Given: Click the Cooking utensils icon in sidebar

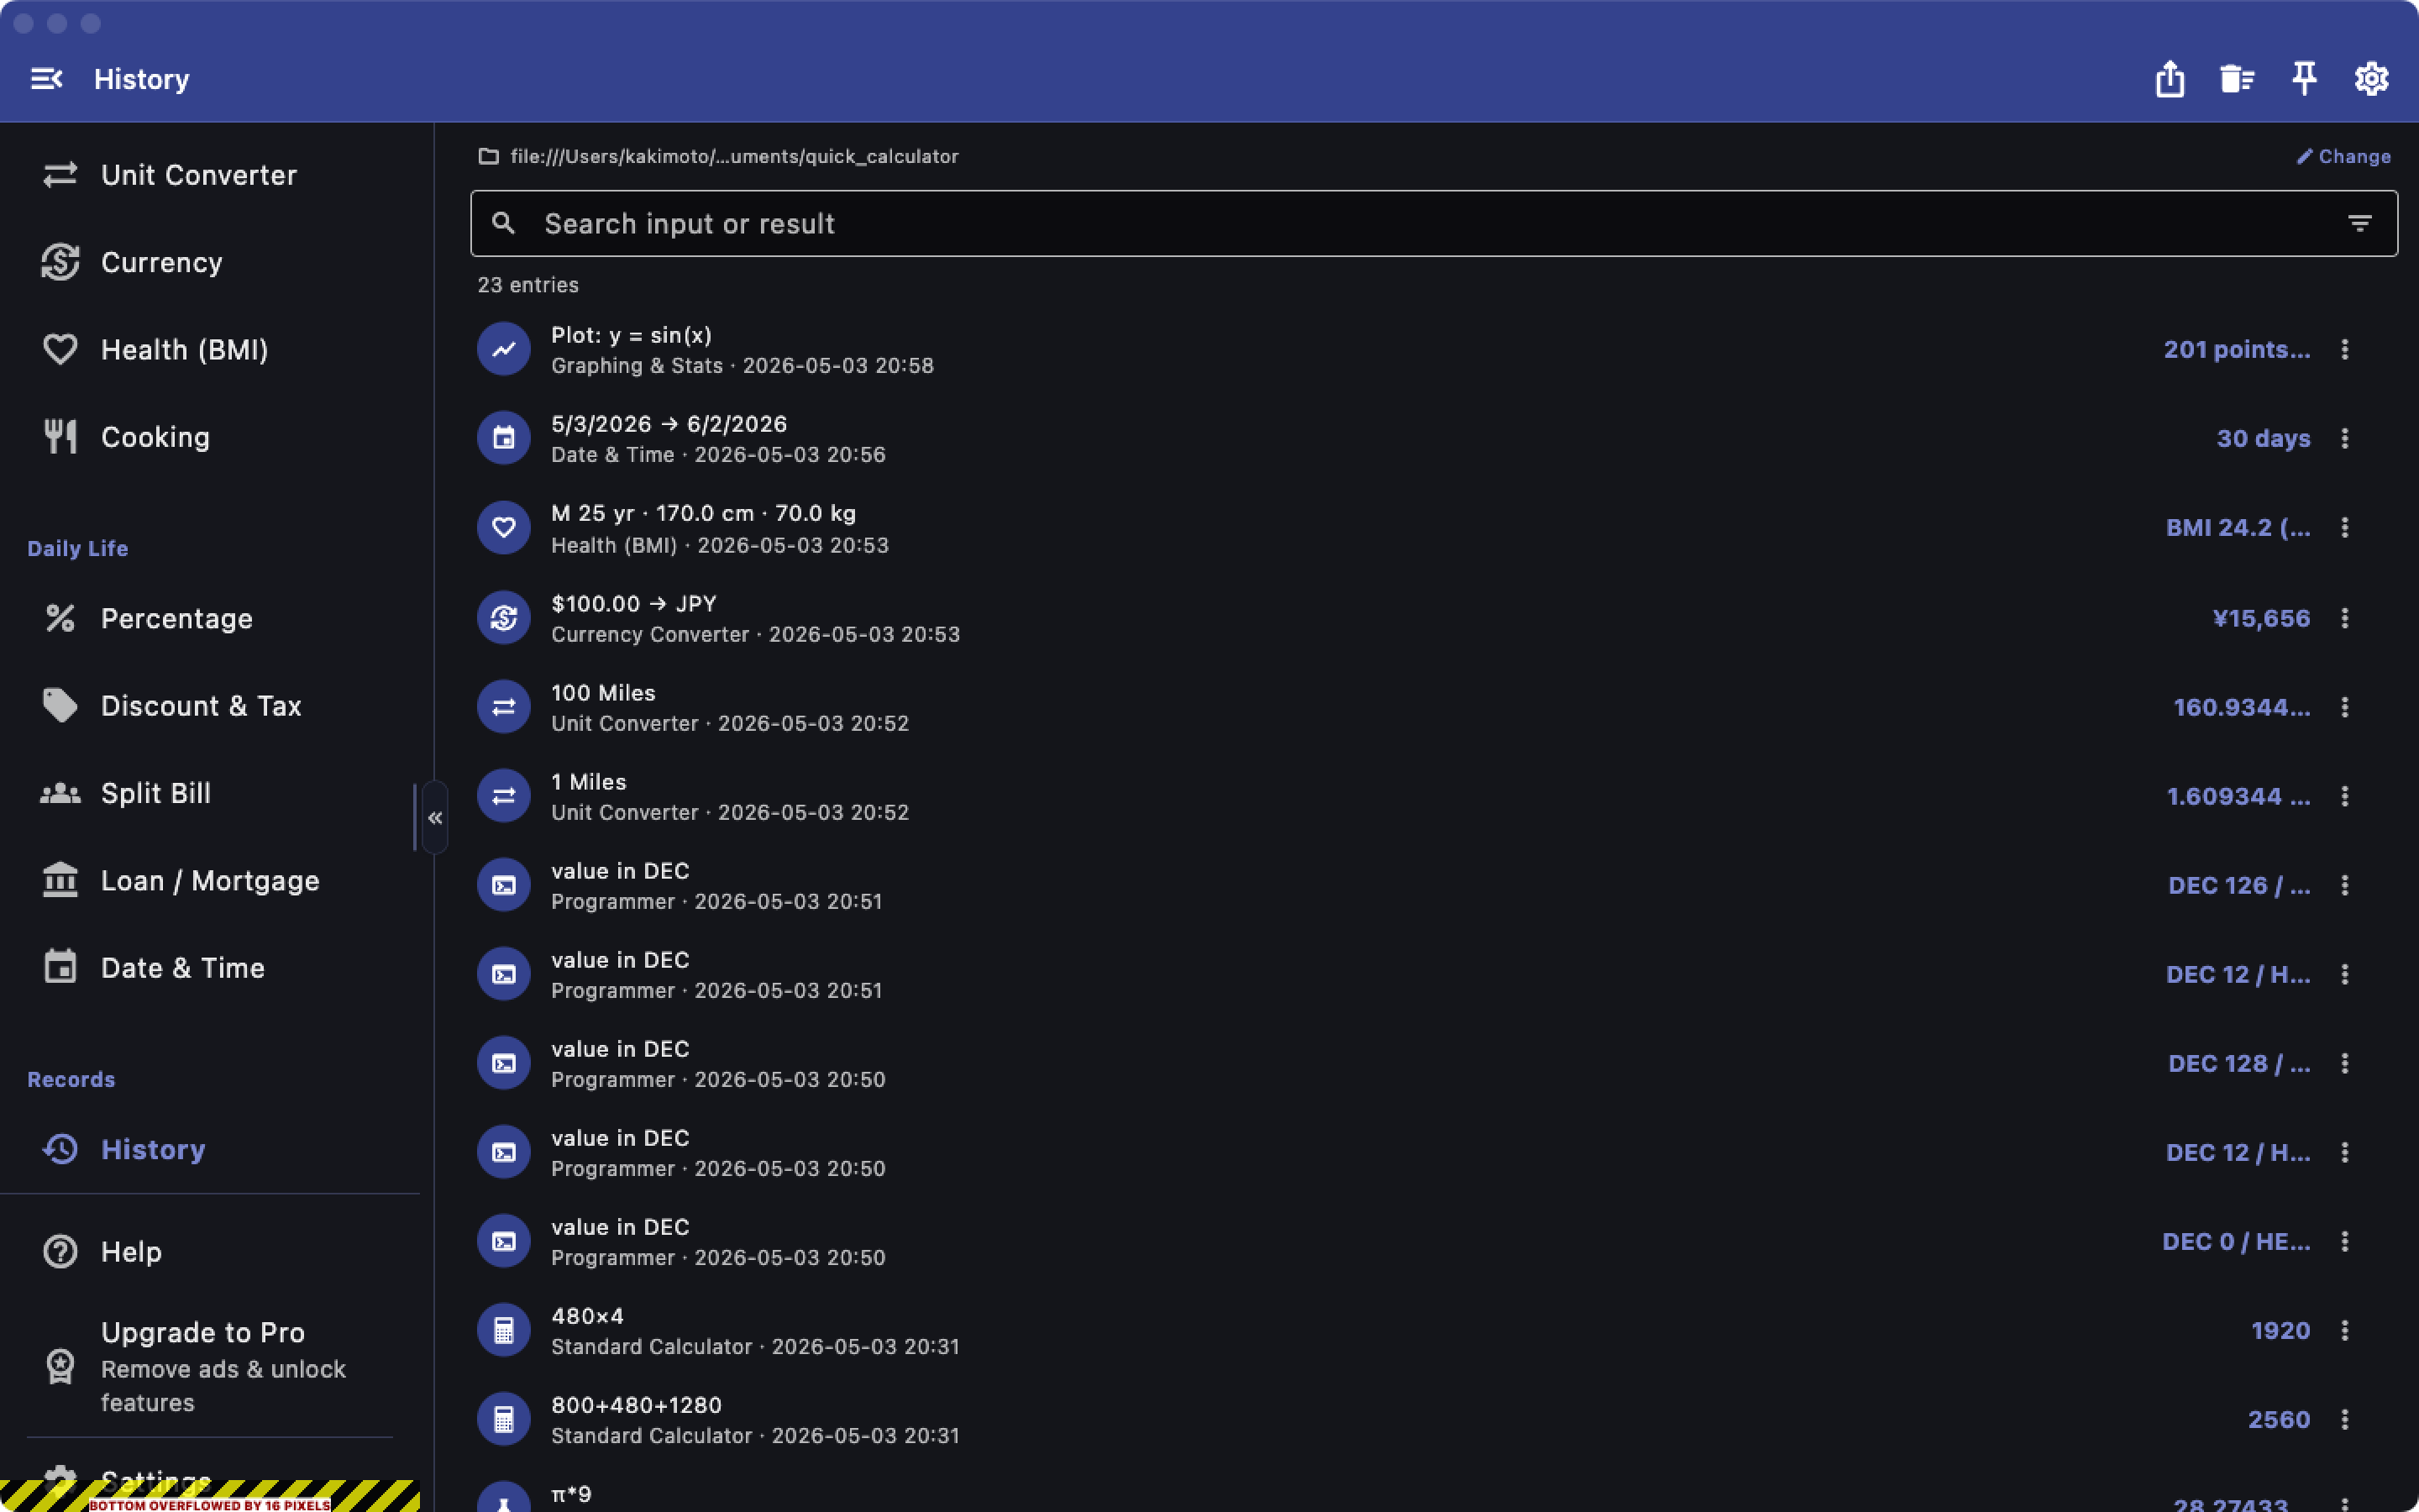Looking at the screenshot, I should [60, 437].
